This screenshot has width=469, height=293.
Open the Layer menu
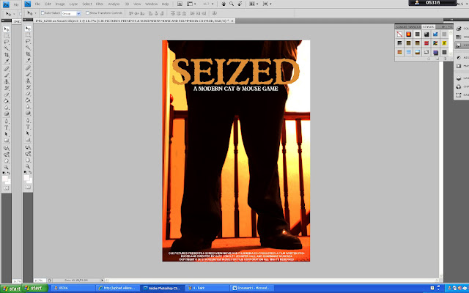click(73, 4)
